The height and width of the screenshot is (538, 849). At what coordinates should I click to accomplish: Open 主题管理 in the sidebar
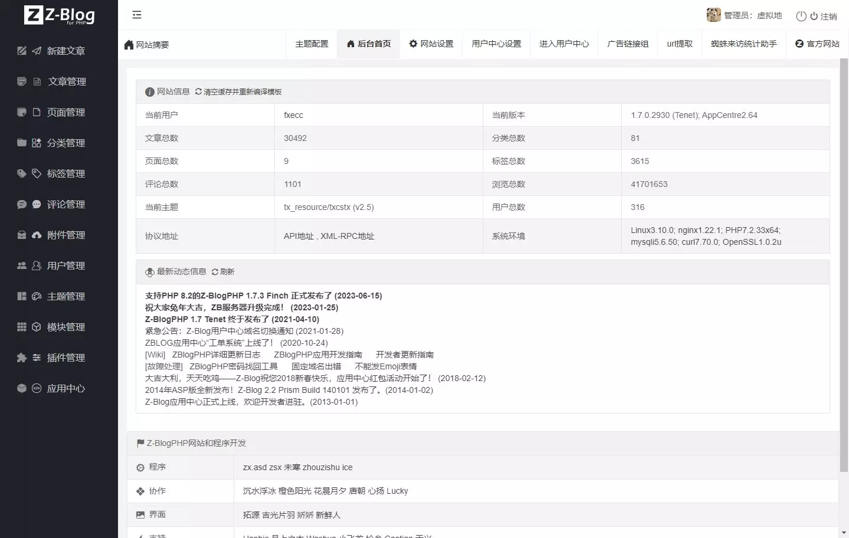[x=59, y=296]
